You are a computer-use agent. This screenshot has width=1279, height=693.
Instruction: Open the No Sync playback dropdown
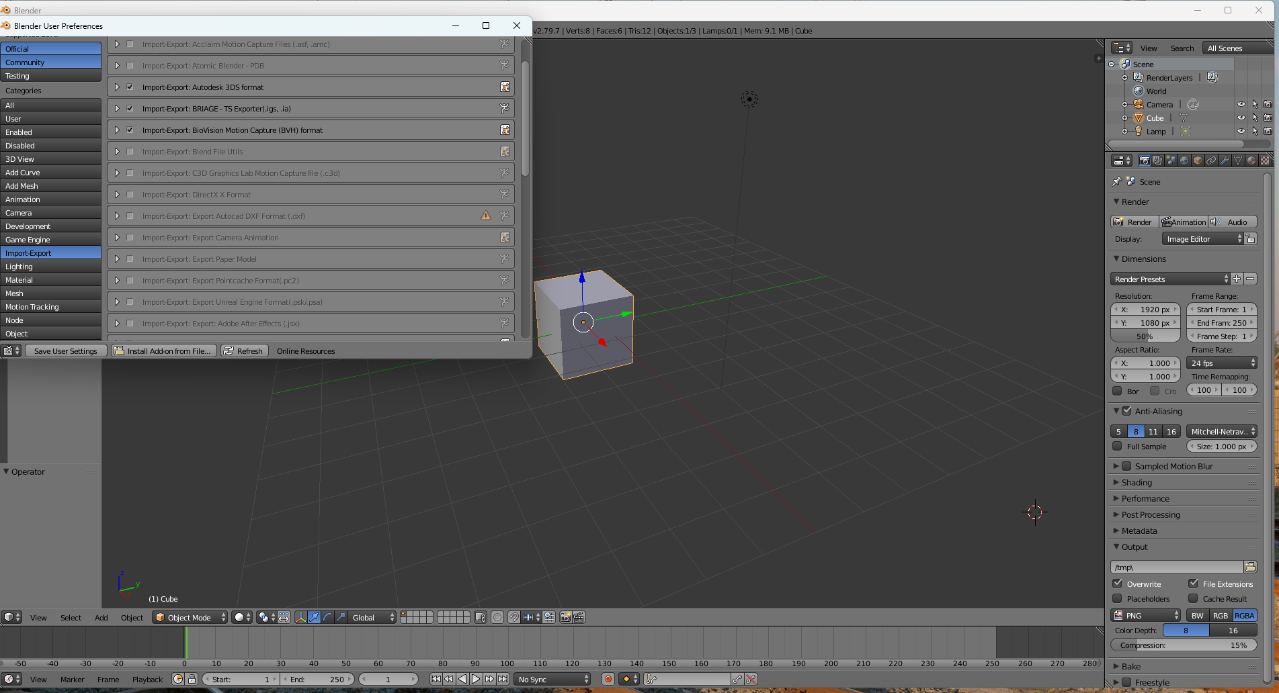click(552, 679)
